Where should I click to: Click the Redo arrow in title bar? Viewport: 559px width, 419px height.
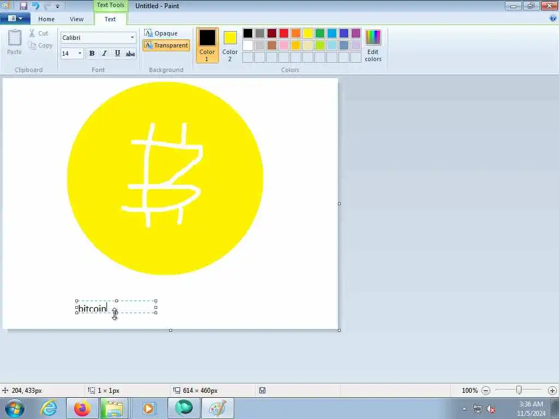(47, 5)
